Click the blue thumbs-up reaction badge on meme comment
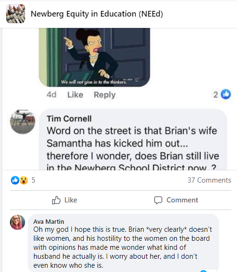 point(226,94)
